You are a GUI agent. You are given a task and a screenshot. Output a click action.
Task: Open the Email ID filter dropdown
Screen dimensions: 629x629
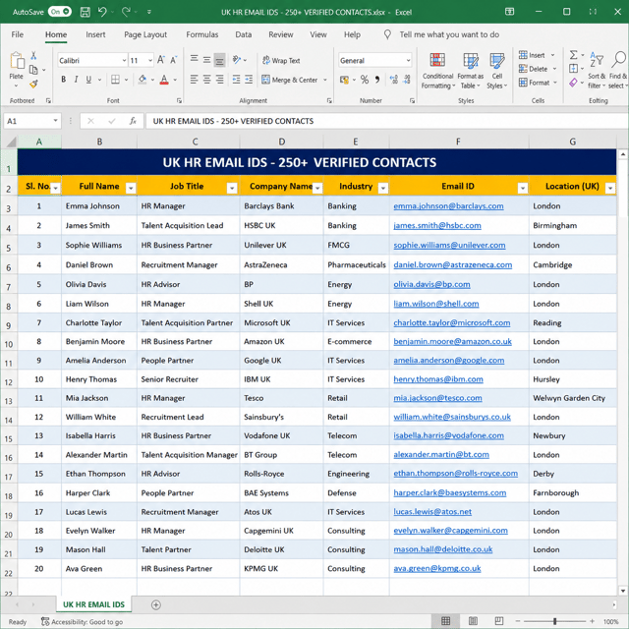tap(522, 188)
